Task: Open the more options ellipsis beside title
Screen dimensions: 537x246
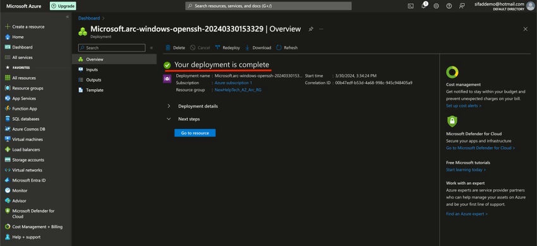Action: [321, 29]
